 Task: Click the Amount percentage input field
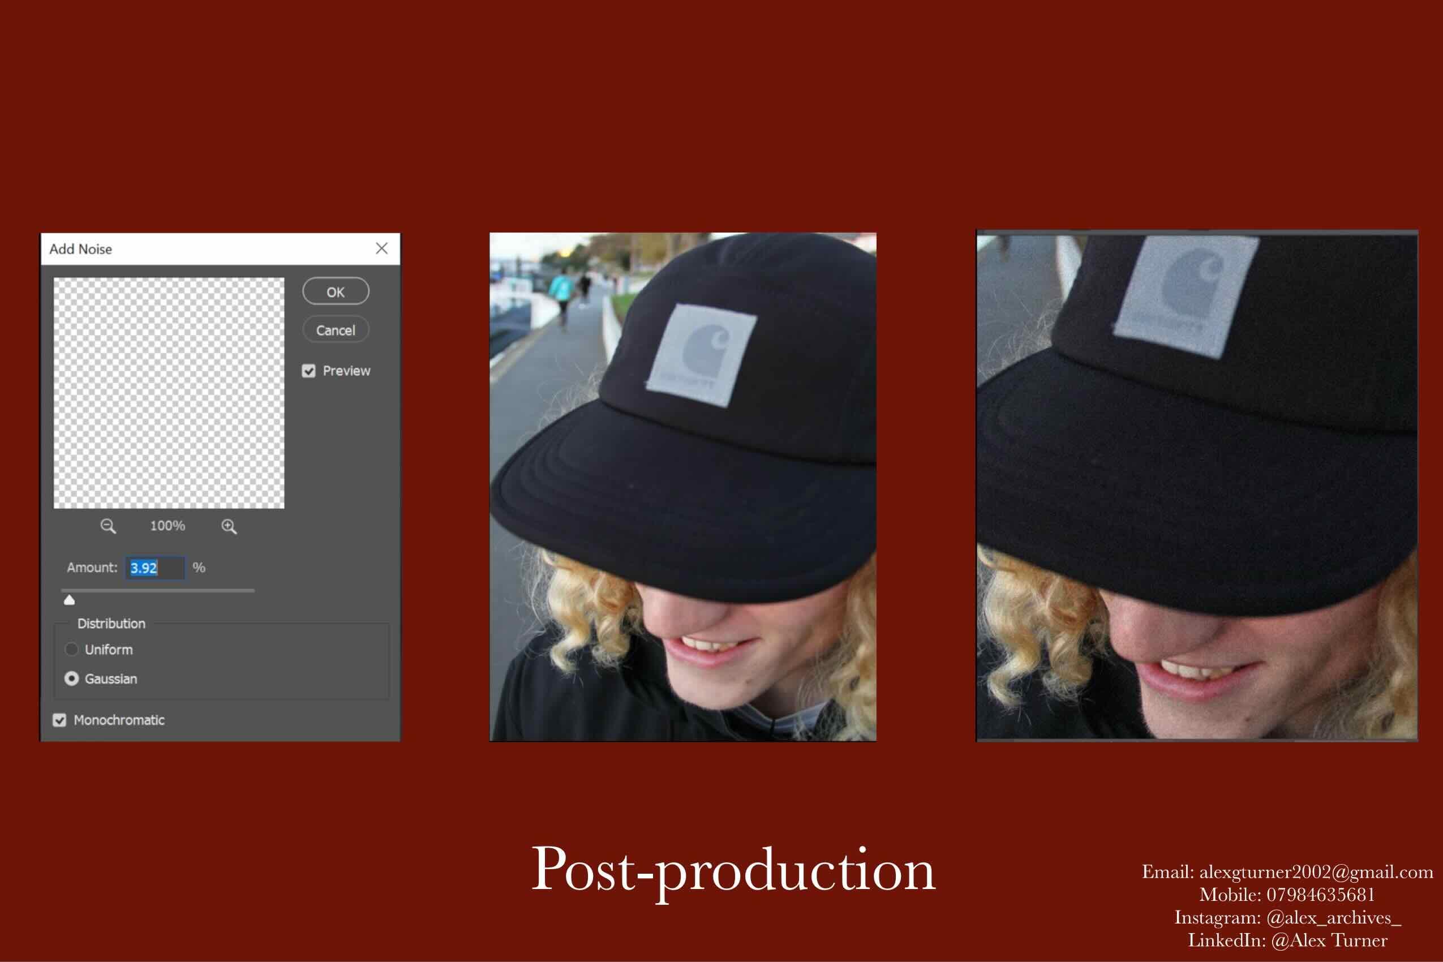(154, 568)
